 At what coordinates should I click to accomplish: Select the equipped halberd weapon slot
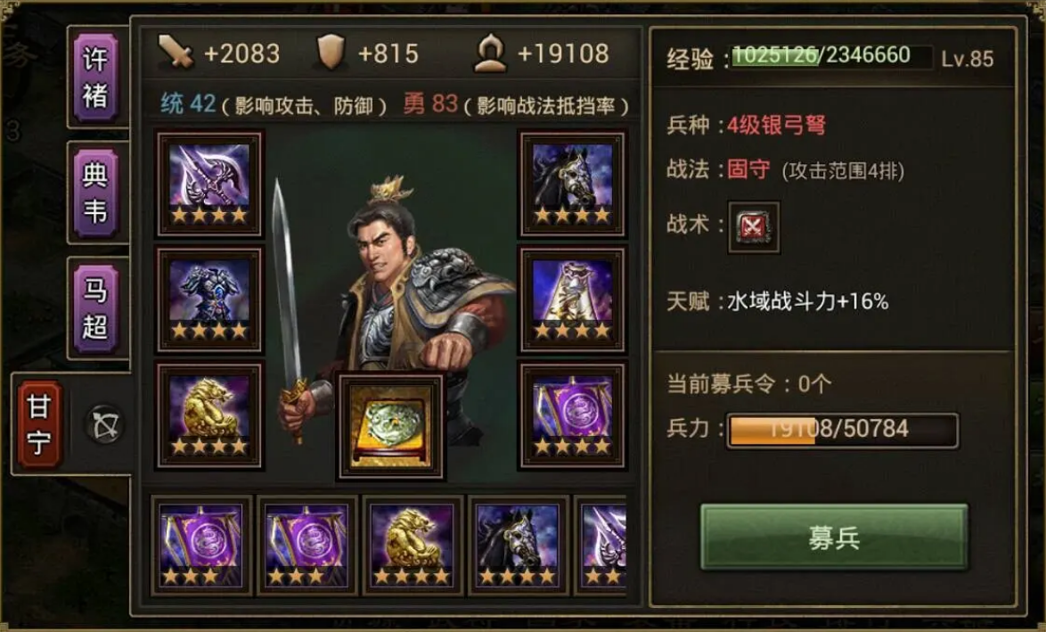(x=209, y=185)
